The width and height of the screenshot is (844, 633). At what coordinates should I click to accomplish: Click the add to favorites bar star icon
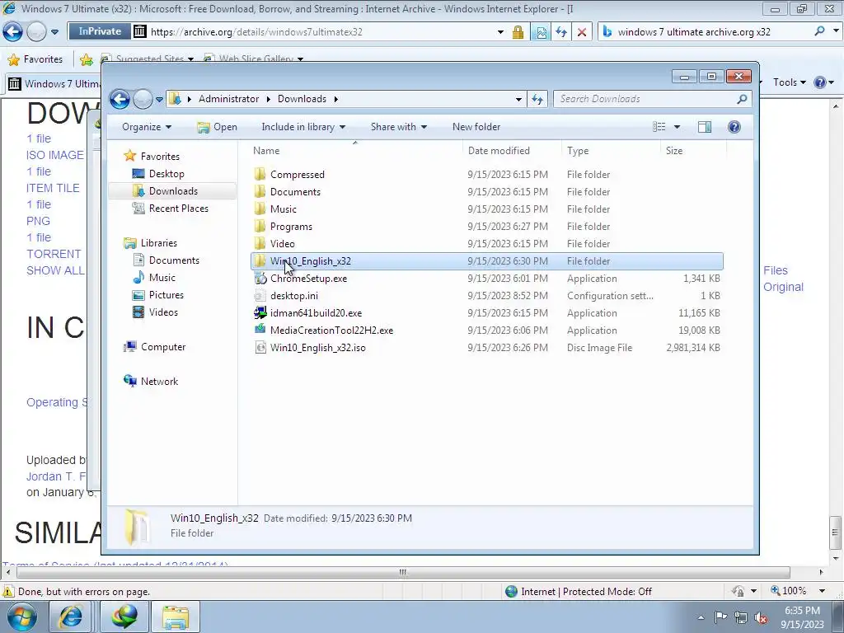point(86,59)
